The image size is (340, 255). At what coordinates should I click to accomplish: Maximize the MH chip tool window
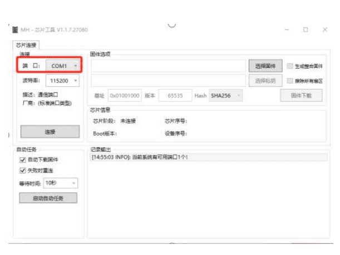point(305,30)
